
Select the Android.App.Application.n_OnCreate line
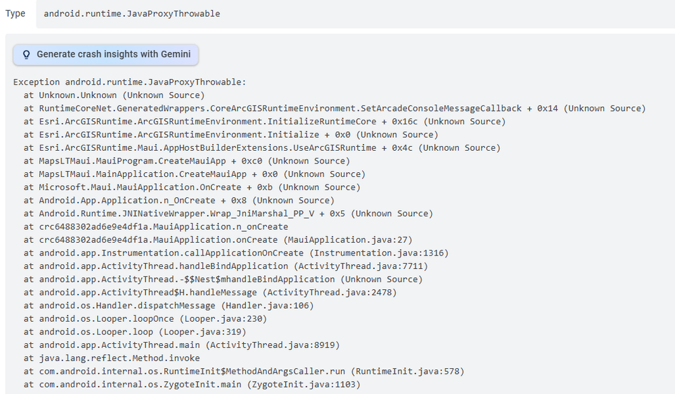pyautogui.click(x=178, y=200)
